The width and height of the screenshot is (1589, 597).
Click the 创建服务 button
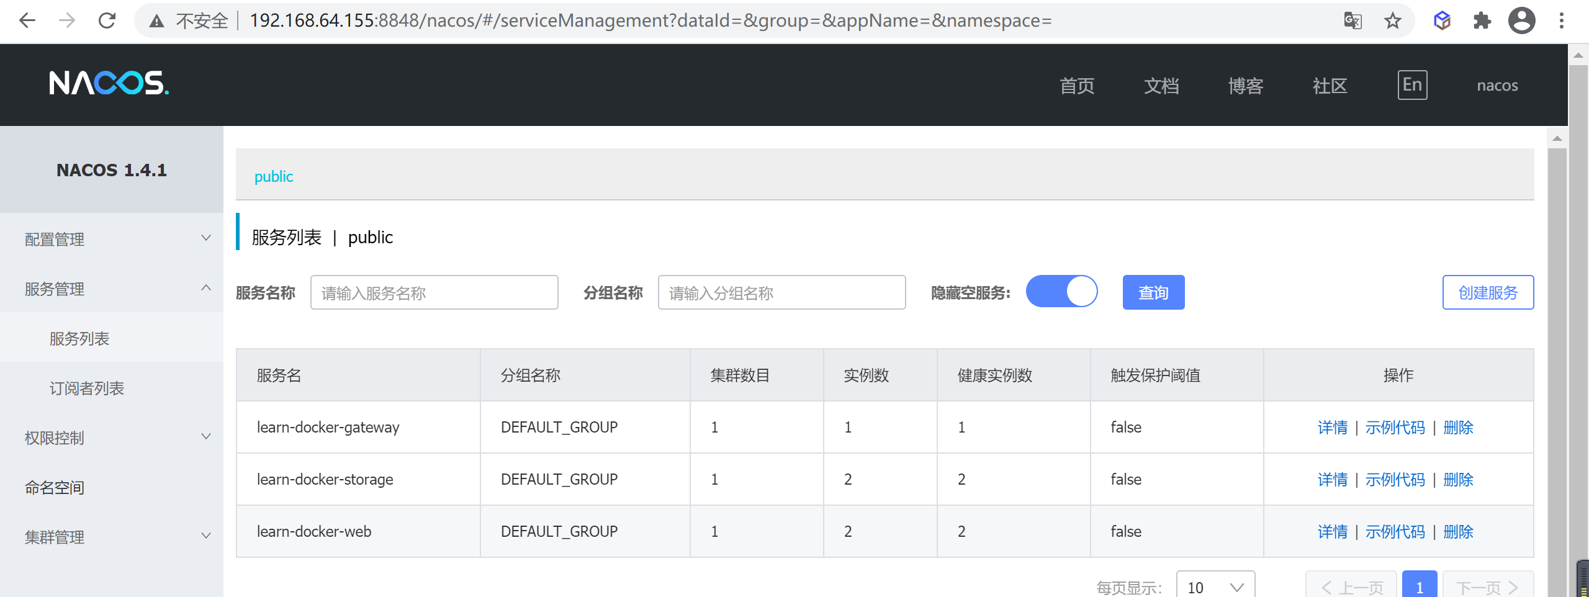pyautogui.click(x=1488, y=292)
